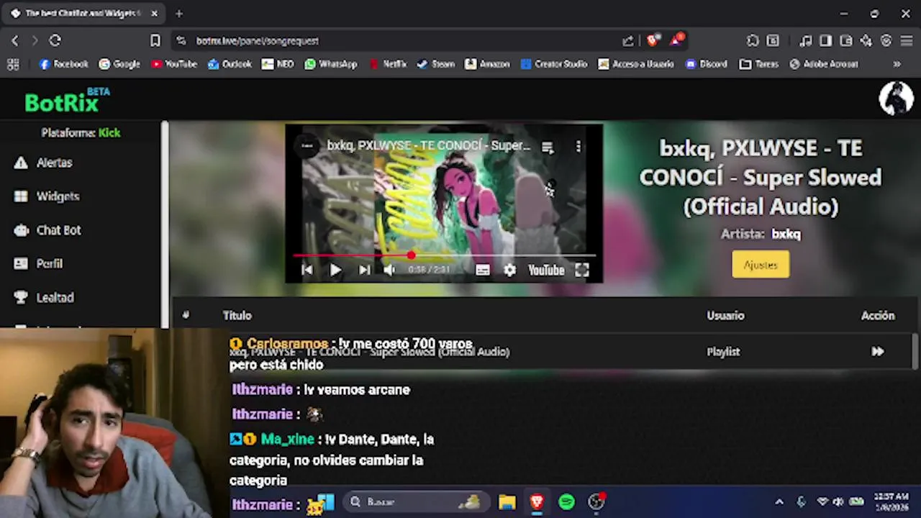The image size is (921, 518).
Task: Open the Lealtad sidebar section
Action: tap(55, 297)
